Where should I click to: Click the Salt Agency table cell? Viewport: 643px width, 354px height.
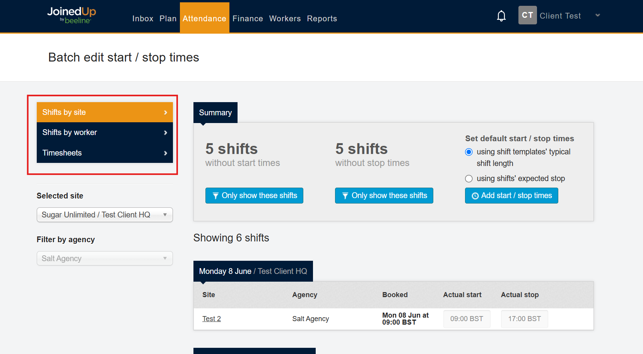[x=311, y=319]
